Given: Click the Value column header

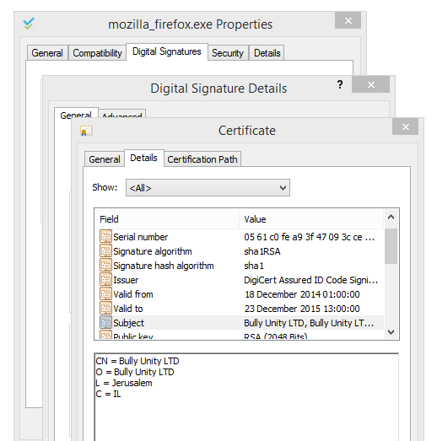Looking at the screenshot, I should click(311, 218).
